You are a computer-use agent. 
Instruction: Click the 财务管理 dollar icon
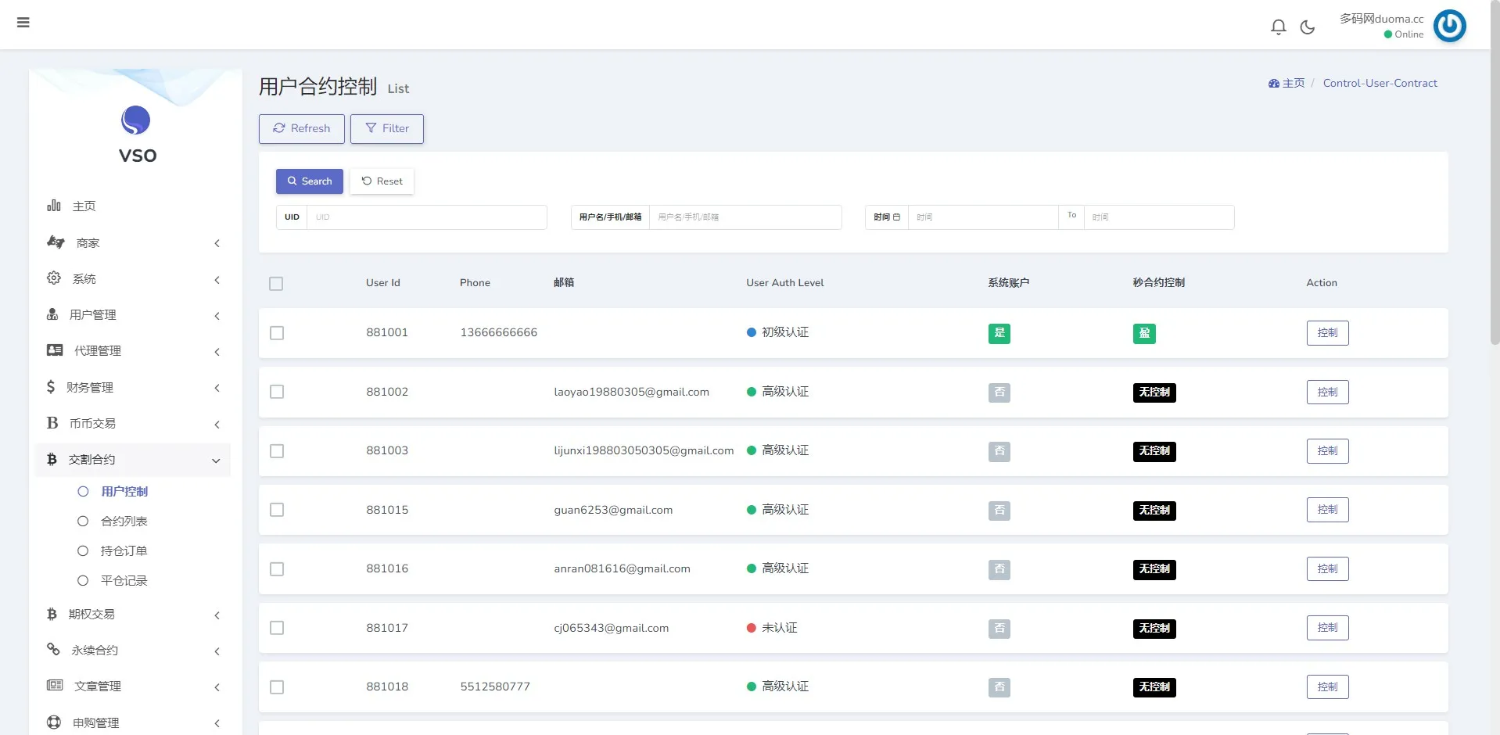point(51,387)
